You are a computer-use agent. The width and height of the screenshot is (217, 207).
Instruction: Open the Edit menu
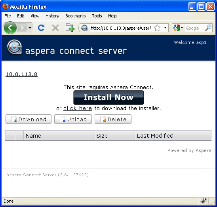pos(21,16)
